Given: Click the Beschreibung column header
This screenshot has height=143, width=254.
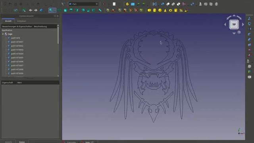Looking at the screenshot, I should 40,27.
